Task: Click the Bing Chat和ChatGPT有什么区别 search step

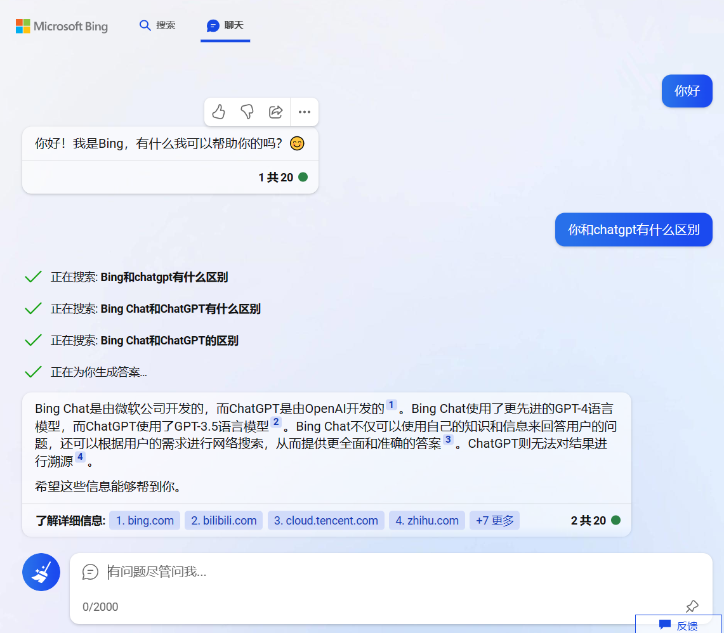Action: pos(142,309)
